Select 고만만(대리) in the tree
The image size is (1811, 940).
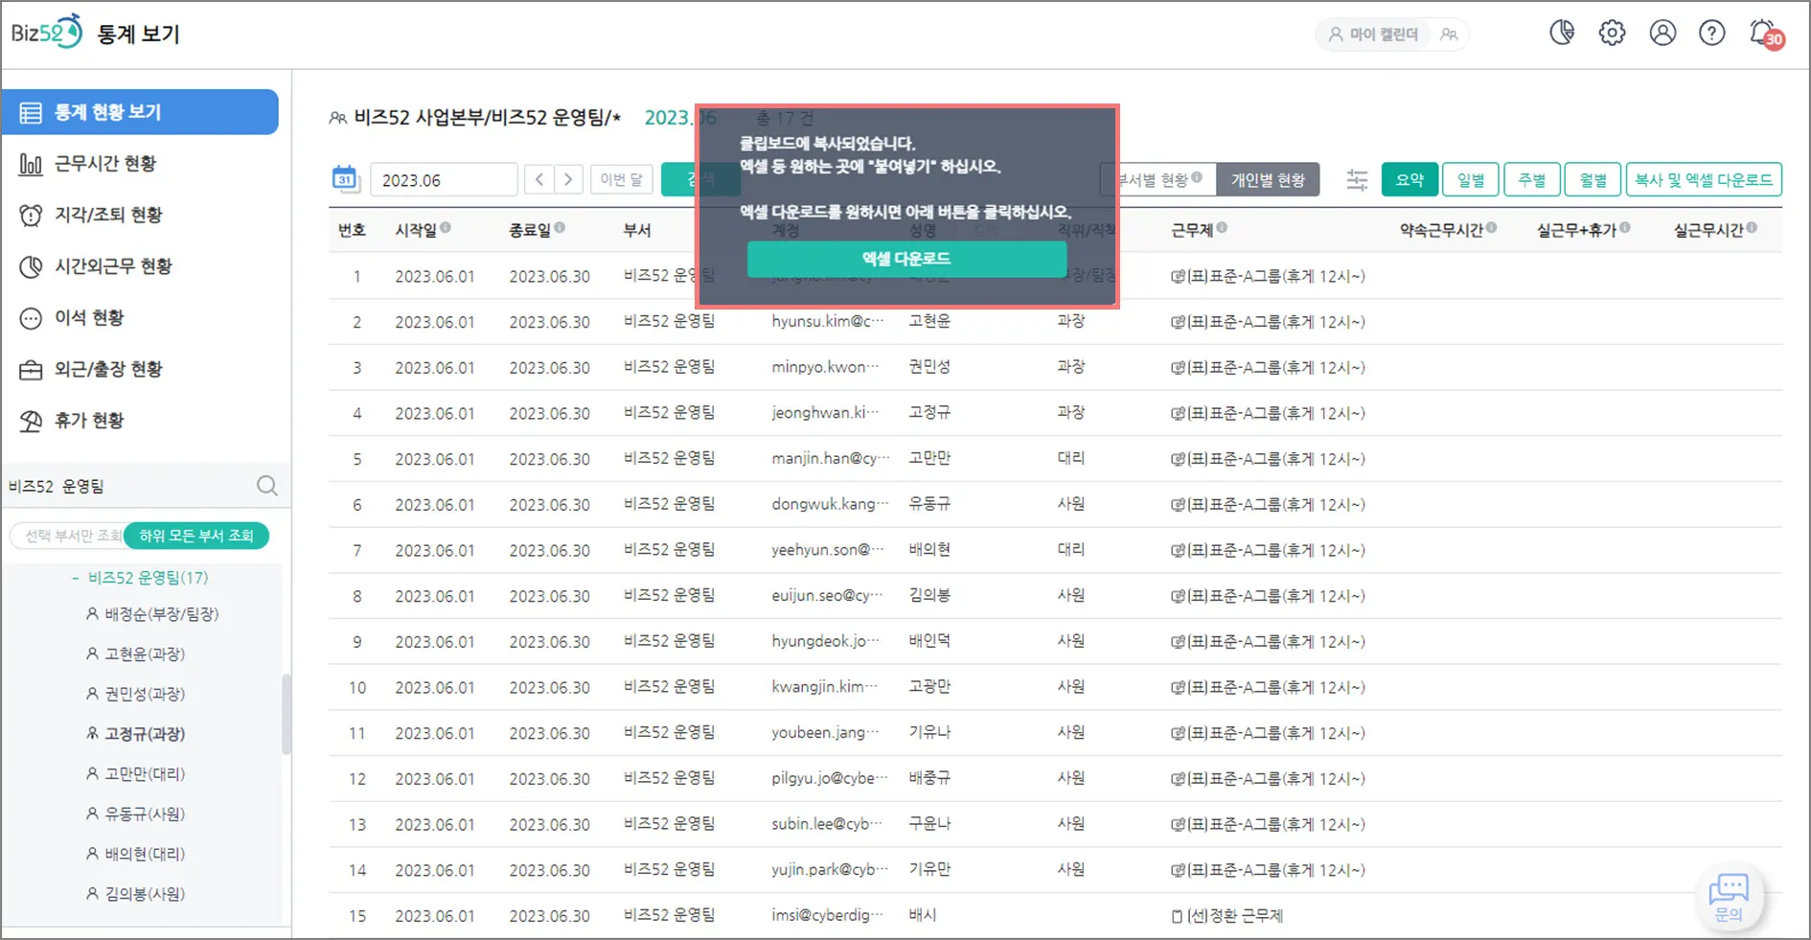135,773
